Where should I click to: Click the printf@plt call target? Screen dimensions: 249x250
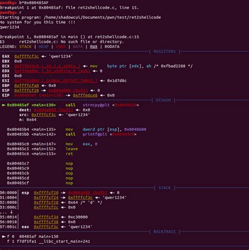95,134
